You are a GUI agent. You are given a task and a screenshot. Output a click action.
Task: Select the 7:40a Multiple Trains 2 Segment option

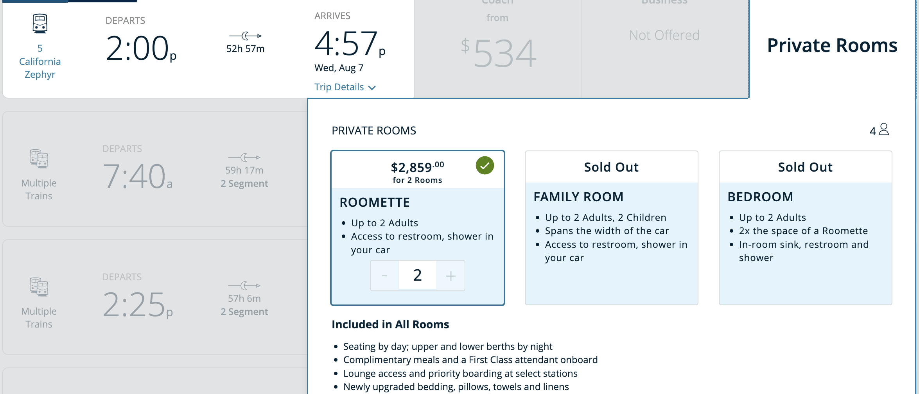(155, 169)
